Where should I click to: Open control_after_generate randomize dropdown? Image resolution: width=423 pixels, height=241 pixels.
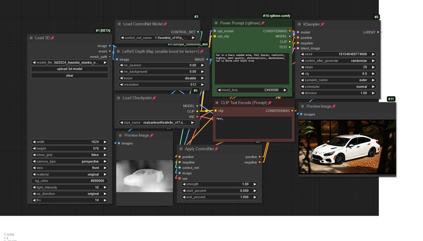pyautogui.click(x=338, y=61)
